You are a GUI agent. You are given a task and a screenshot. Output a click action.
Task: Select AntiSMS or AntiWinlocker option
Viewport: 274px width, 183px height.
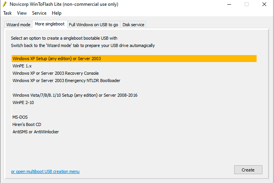pyautogui.click(x=36, y=132)
